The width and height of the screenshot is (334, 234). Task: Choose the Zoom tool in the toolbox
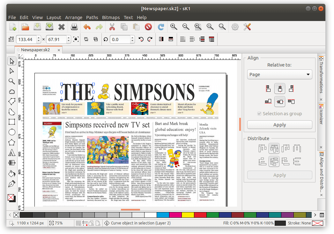pyautogui.click(x=12, y=81)
